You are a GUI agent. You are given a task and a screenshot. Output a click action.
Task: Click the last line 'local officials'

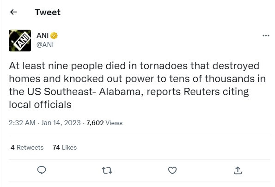point(40,105)
